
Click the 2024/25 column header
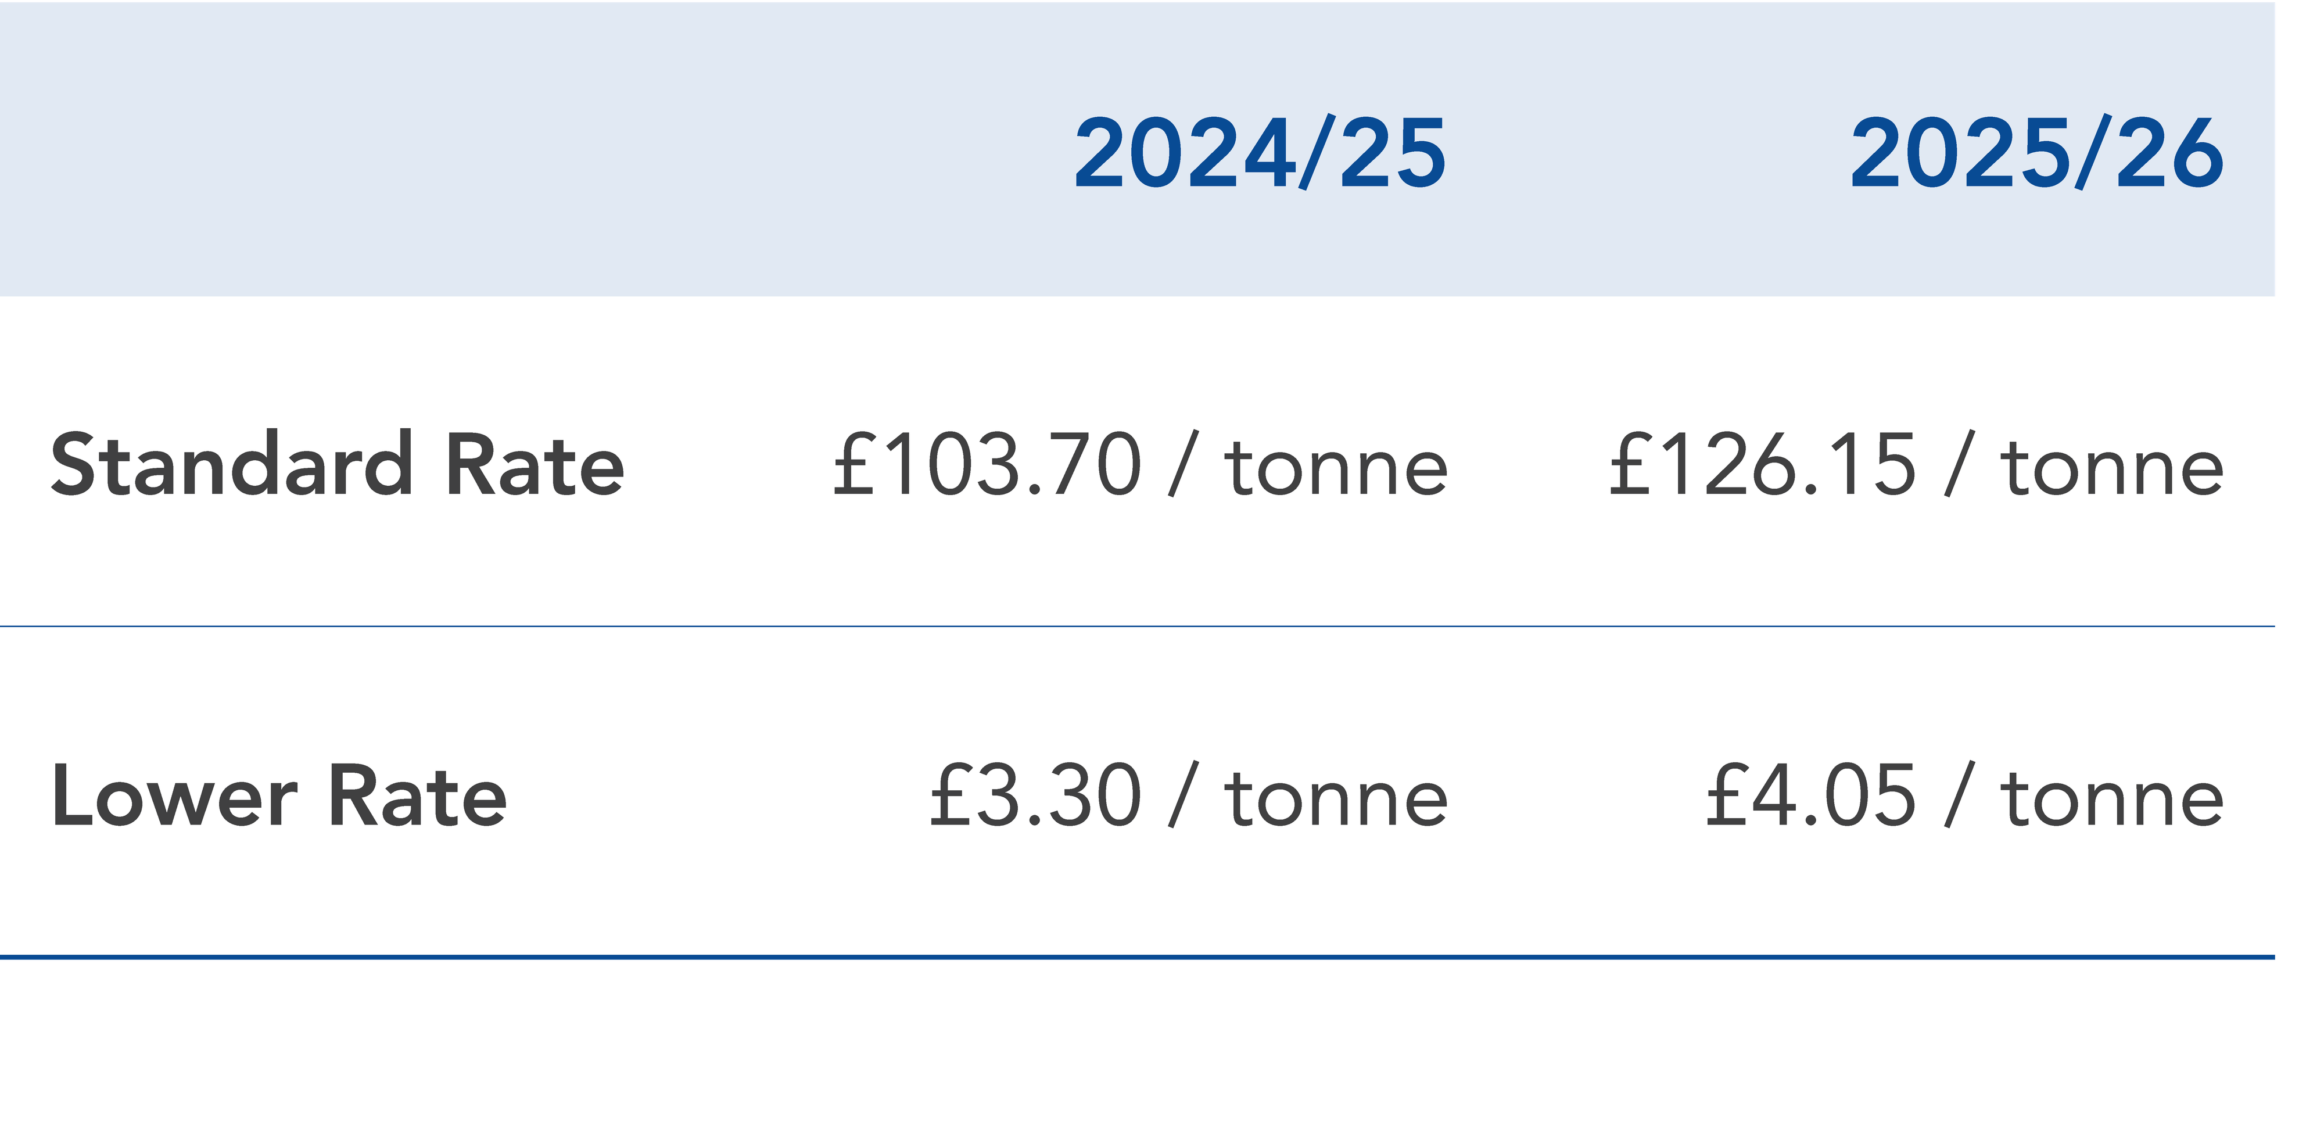click(x=1260, y=153)
